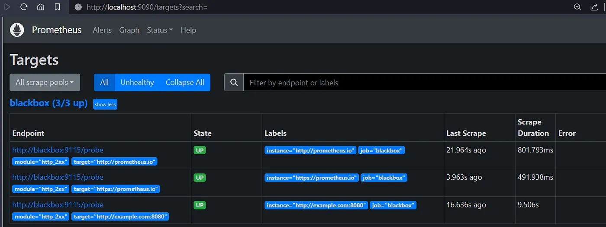Image resolution: width=606 pixels, height=227 pixels.
Task: Click the share icon in address bar
Action: 594,7
